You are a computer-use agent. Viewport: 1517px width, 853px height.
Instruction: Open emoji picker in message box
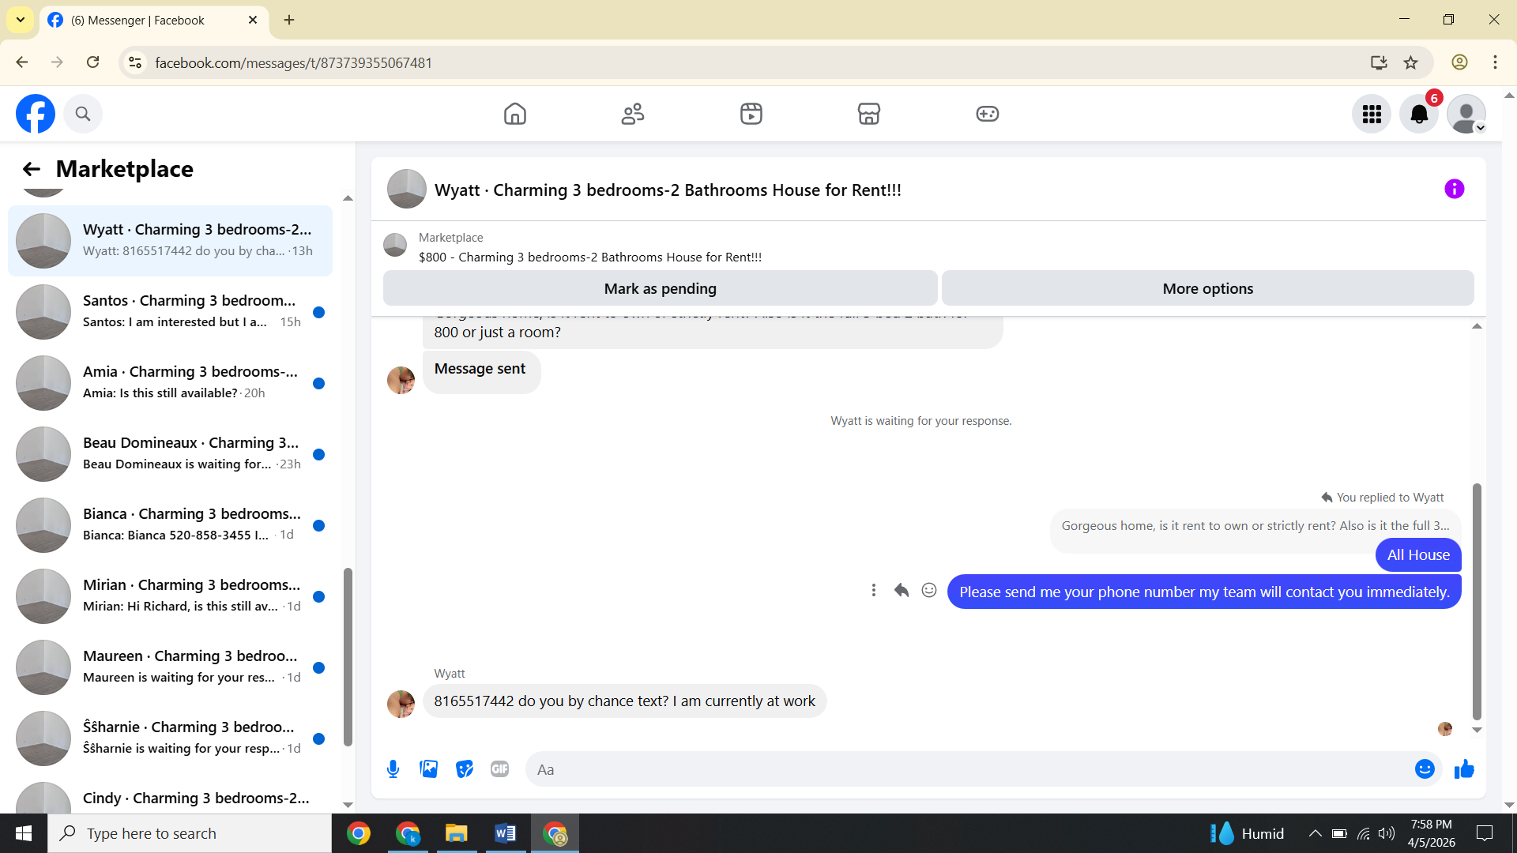coord(1424,769)
